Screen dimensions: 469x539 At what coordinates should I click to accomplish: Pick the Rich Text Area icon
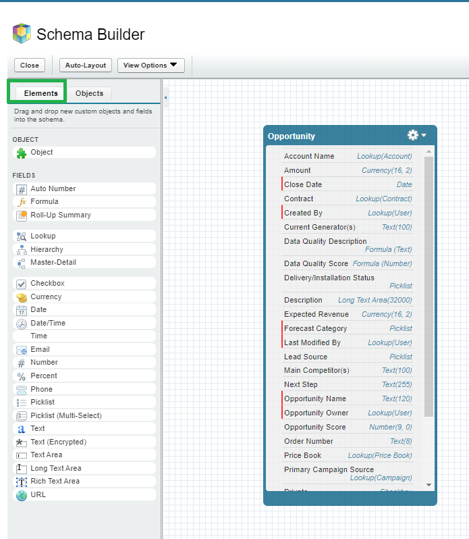pyautogui.click(x=22, y=482)
